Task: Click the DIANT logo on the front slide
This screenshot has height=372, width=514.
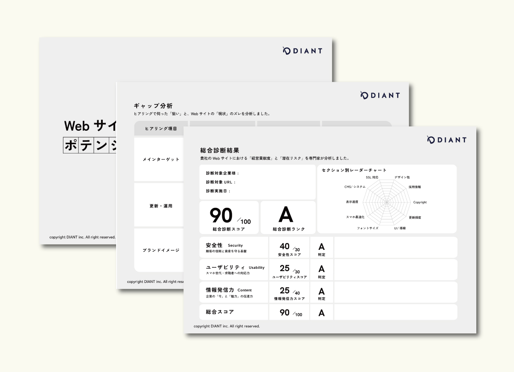Action: pyautogui.click(x=447, y=139)
